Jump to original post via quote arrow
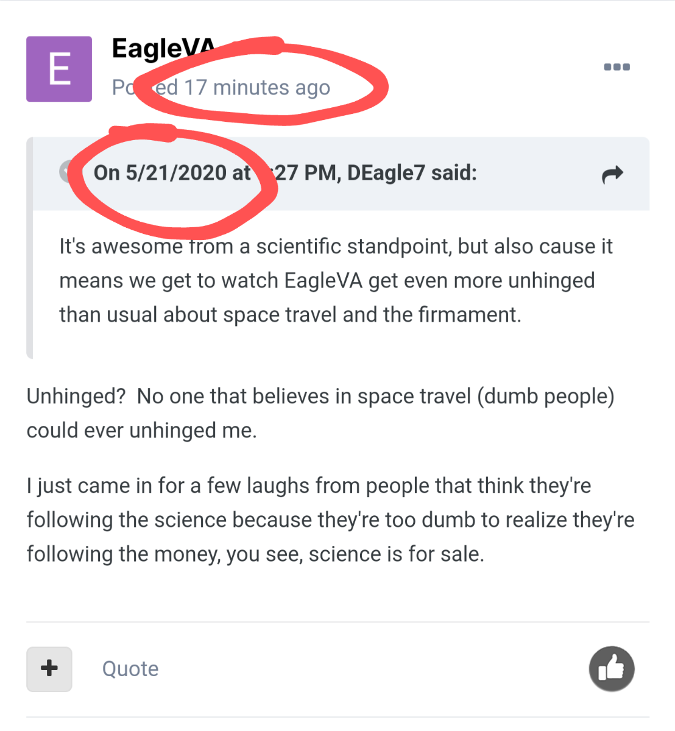The image size is (675, 731). (x=612, y=174)
